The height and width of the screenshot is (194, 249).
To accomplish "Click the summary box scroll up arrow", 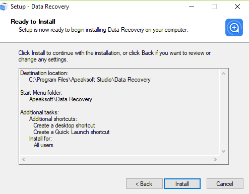I will (x=223, y=74).
